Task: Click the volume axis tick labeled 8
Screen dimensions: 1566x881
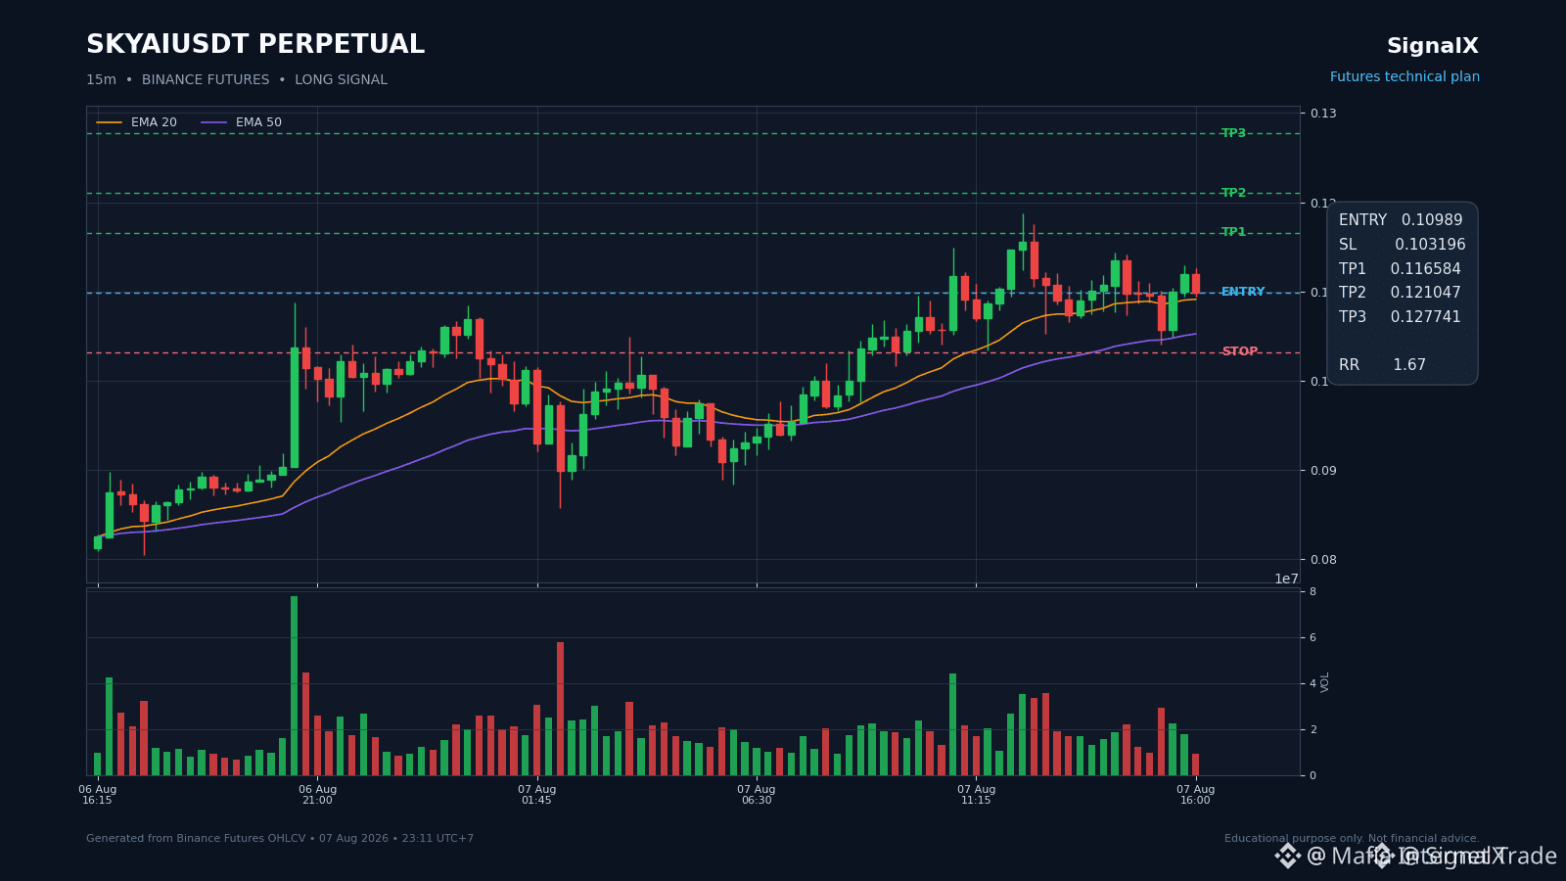Action: click(x=1313, y=592)
